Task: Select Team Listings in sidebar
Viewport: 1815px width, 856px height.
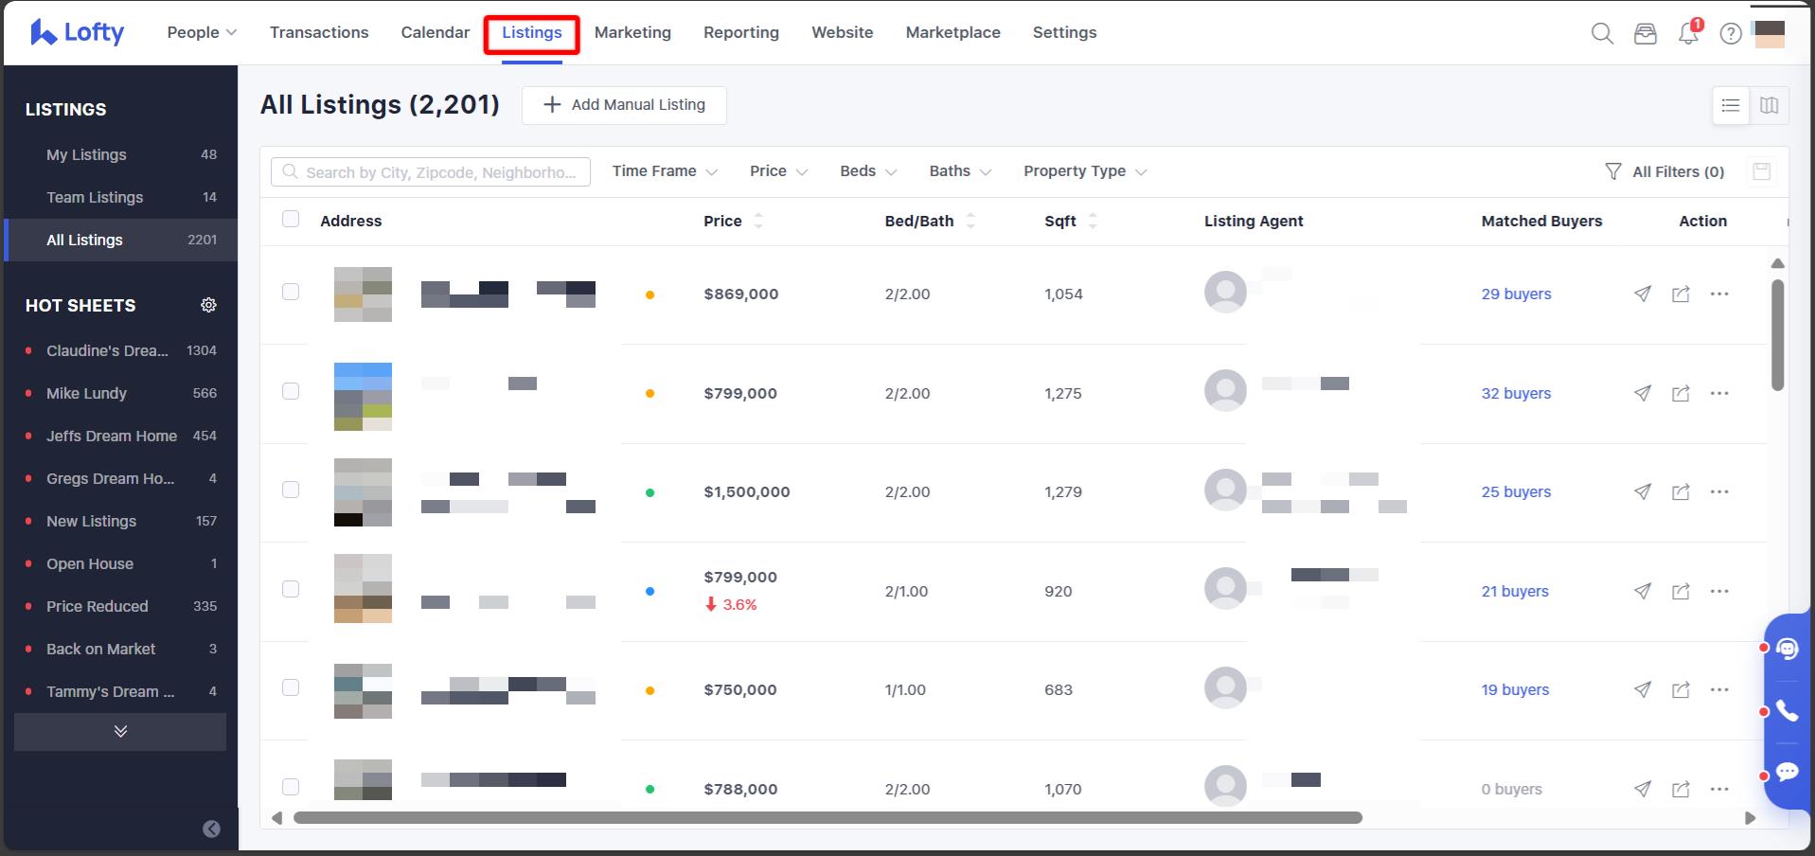Action: (95, 197)
